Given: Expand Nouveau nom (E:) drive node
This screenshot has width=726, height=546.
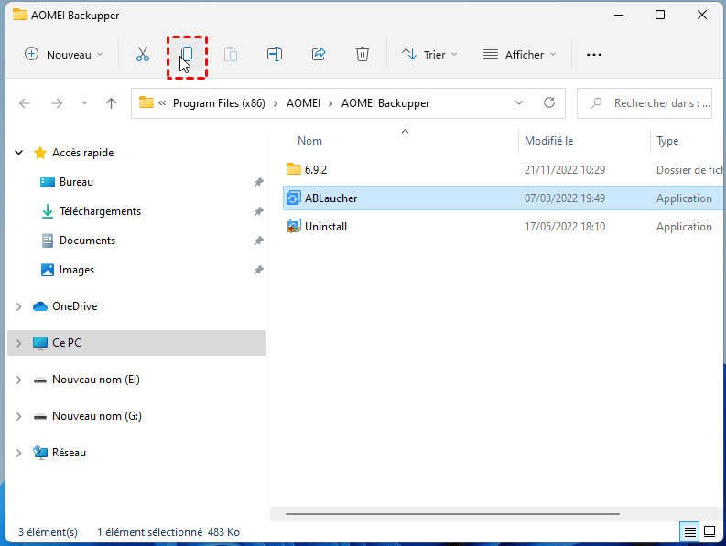Looking at the screenshot, I should click(19, 380).
